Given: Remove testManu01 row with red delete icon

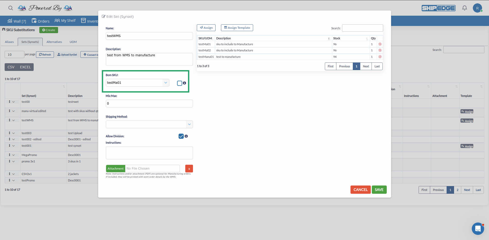Looking at the screenshot, I should click(380, 57).
